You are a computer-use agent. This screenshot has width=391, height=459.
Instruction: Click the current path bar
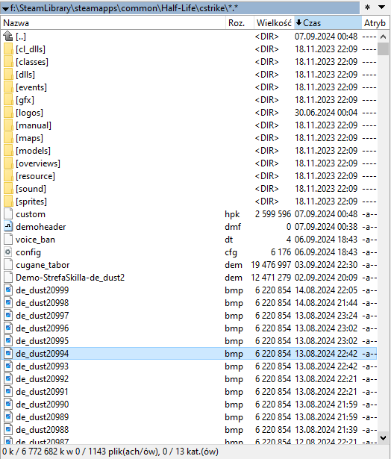point(181,8)
